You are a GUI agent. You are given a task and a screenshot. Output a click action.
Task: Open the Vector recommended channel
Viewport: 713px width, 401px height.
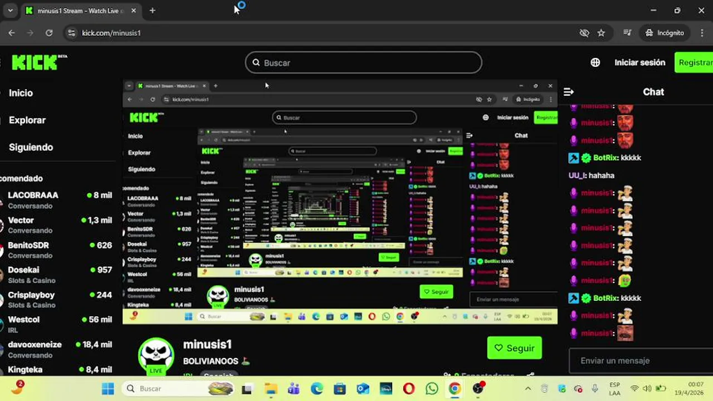tap(57, 225)
